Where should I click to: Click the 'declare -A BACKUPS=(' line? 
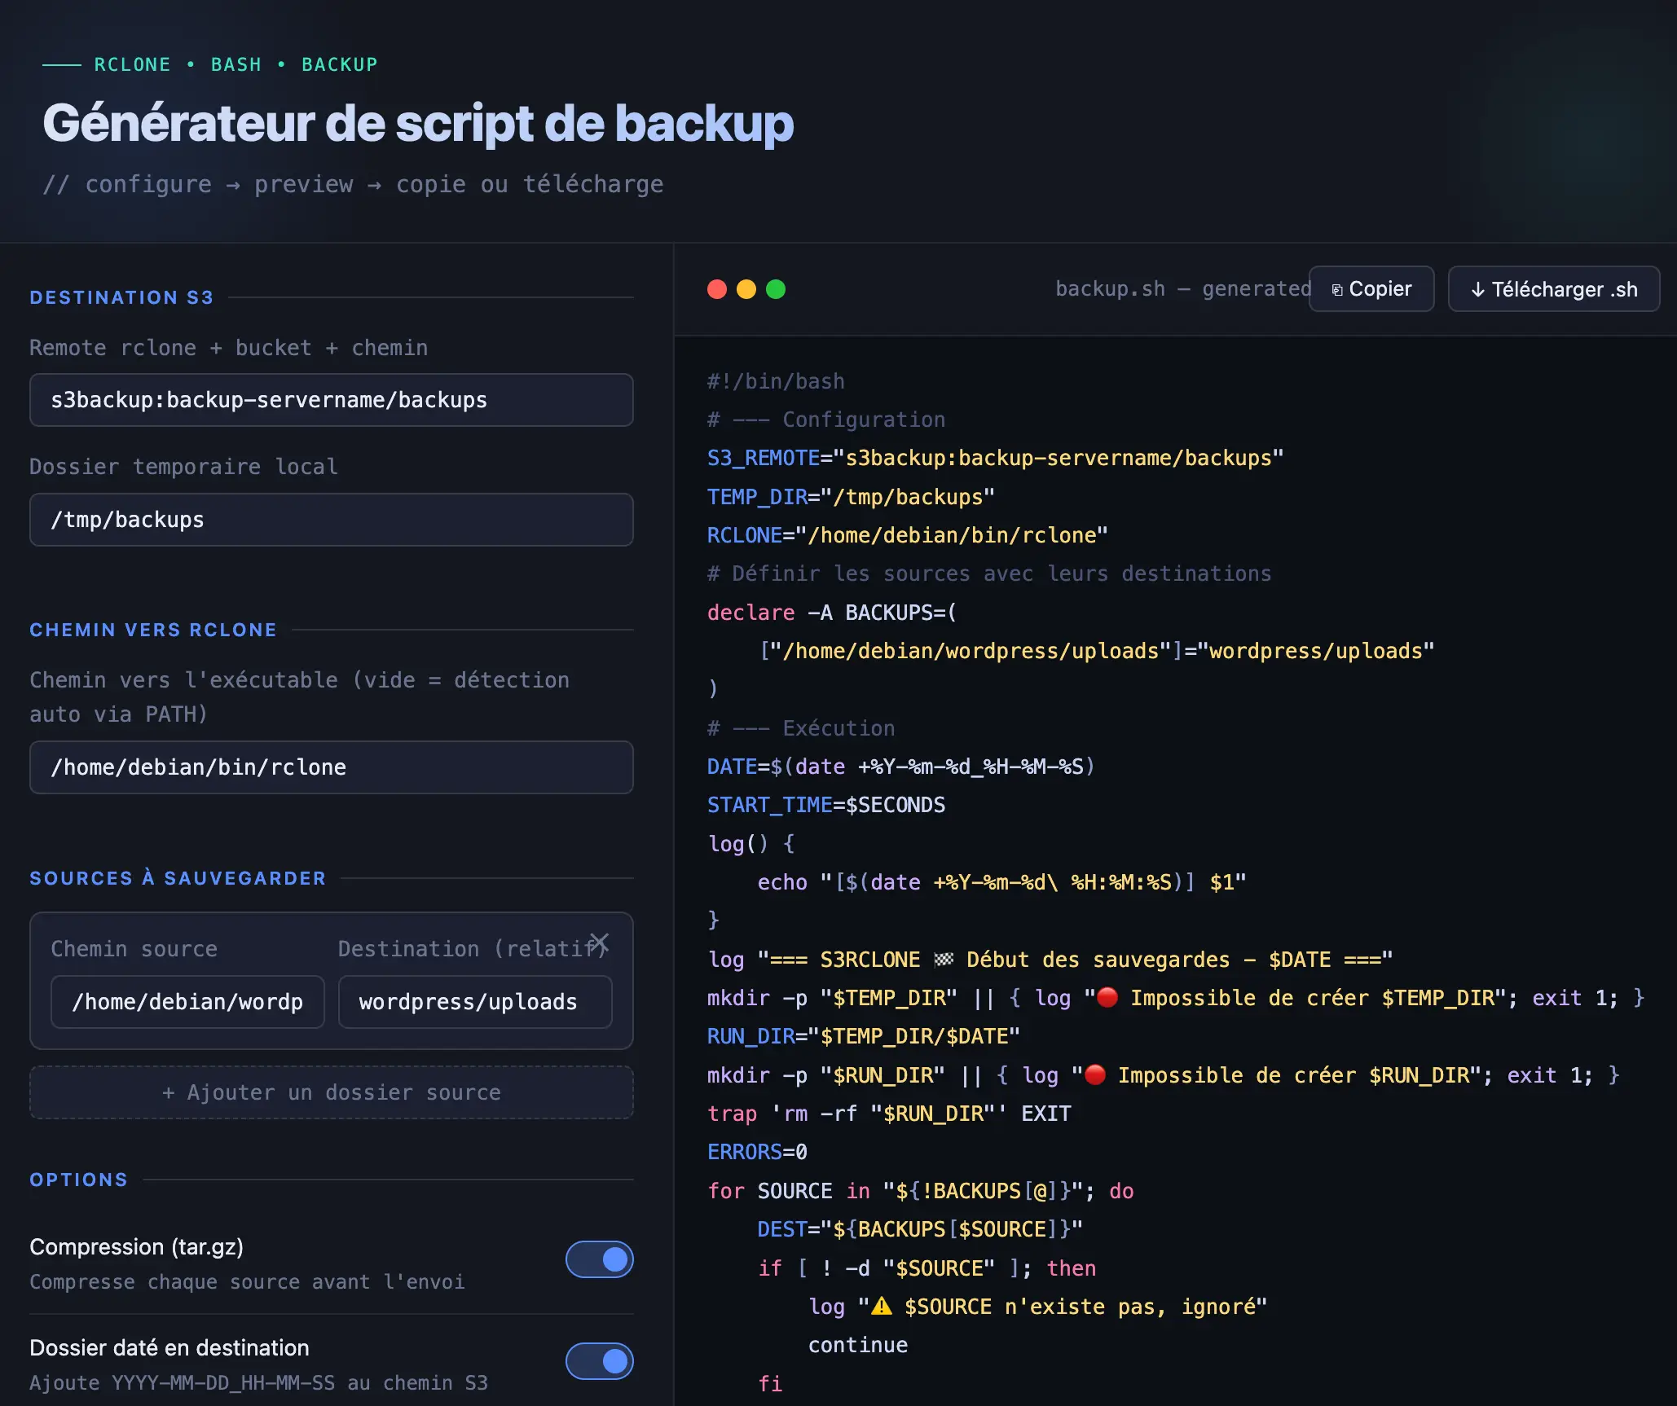click(x=832, y=613)
